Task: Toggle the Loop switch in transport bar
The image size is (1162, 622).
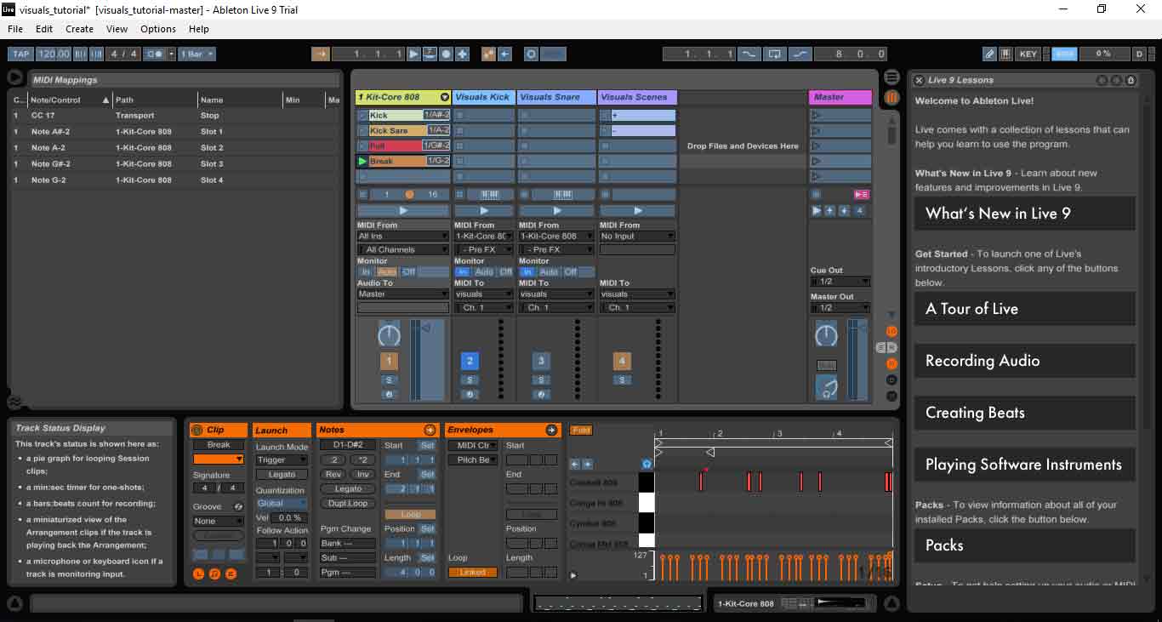Action: [774, 54]
